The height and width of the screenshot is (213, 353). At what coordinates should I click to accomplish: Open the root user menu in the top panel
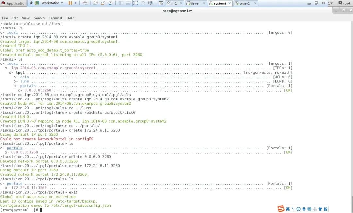pyautogui.click(x=345, y=3)
